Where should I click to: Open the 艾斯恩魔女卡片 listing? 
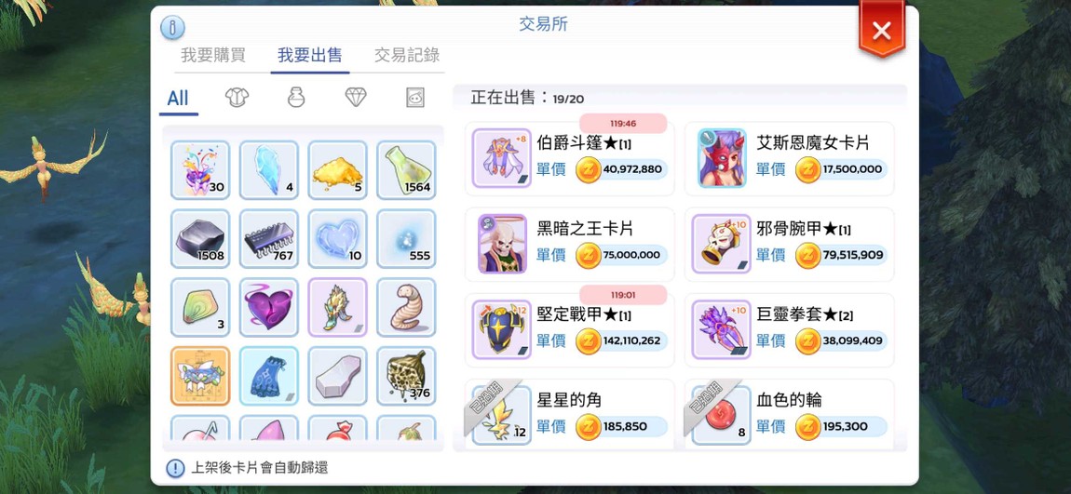click(x=790, y=157)
